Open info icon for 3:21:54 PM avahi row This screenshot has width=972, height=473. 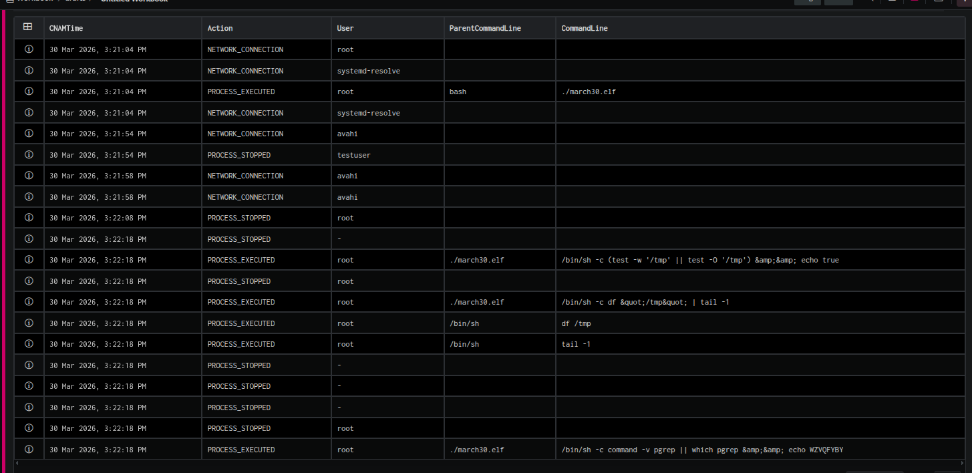point(29,134)
